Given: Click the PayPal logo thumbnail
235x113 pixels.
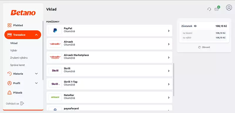Looking at the screenshot, I should (55, 31).
